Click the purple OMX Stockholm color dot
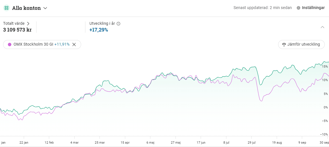This screenshot has width=329, height=147. [x=10, y=44]
